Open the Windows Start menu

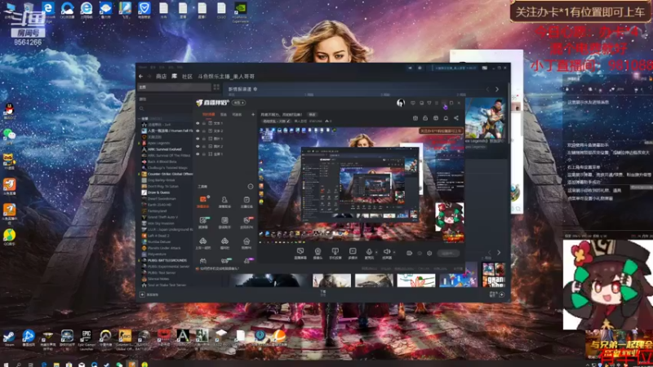(x=6, y=365)
